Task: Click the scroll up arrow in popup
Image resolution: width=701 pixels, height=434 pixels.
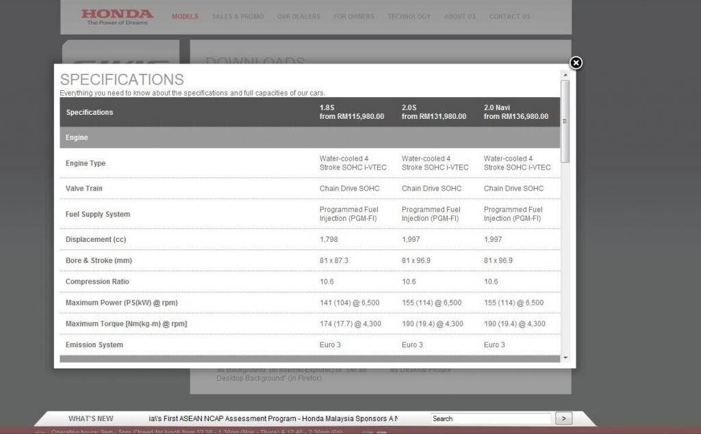Action: [x=565, y=75]
